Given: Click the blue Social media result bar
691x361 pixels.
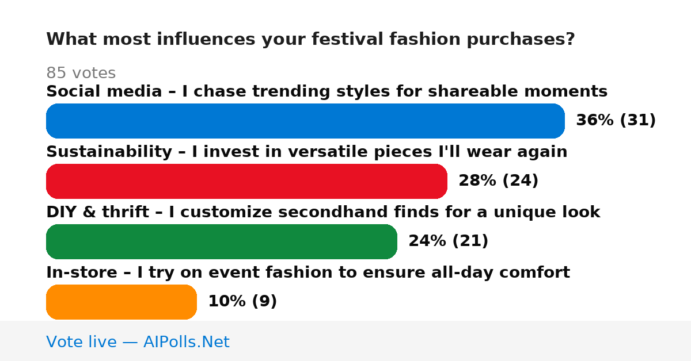Looking at the screenshot, I should [x=305, y=121].
